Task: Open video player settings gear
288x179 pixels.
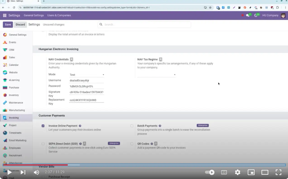Action: (237, 172)
